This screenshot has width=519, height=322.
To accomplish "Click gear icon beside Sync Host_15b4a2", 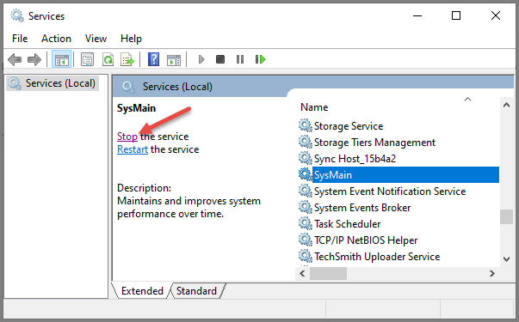I will (x=306, y=159).
